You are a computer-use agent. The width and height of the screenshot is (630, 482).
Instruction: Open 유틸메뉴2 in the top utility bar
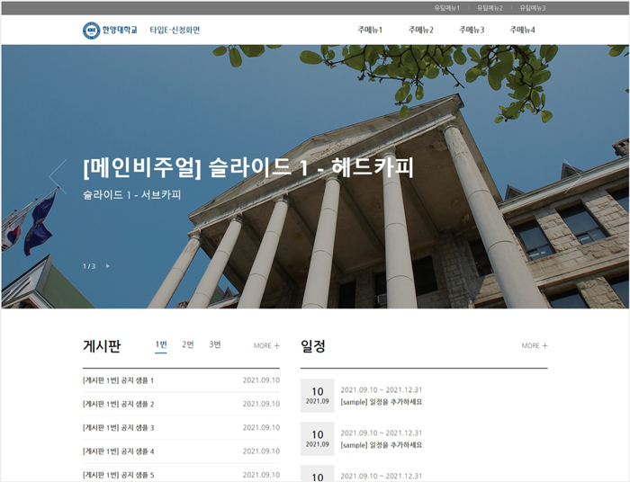pos(490,8)
